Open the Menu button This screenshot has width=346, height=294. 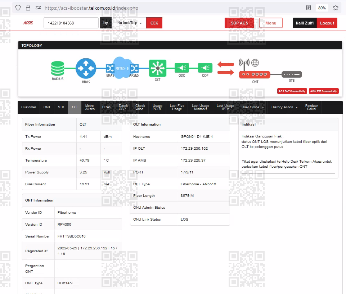[x=271, y=23]
